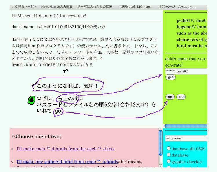Open the よく見るページ bookmarks dropdown
This screenshot has height=172, width=217.
pyautogui.click(x=24, y=7)
